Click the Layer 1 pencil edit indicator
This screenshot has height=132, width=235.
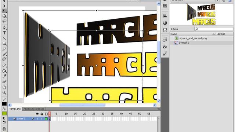[33, 119]
